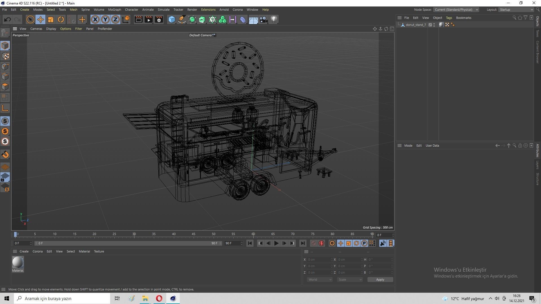The height and width of the screenshot is (304, 541).
Task: Switch to Model mode icon
Action: tap(5, 46)
